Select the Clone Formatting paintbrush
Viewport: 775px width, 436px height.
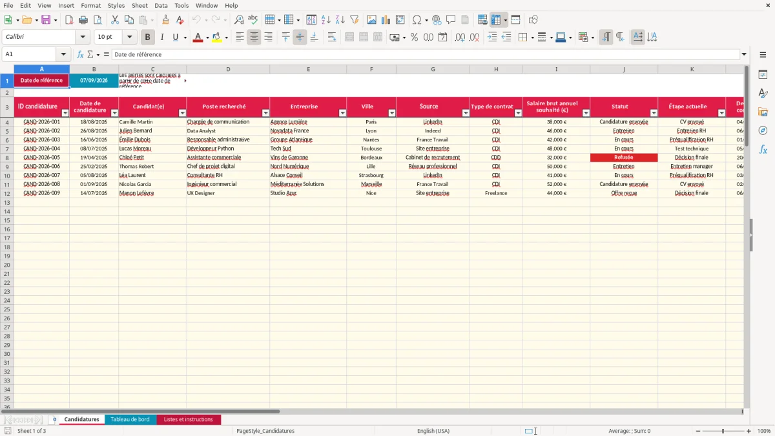[x=166, y=20]
